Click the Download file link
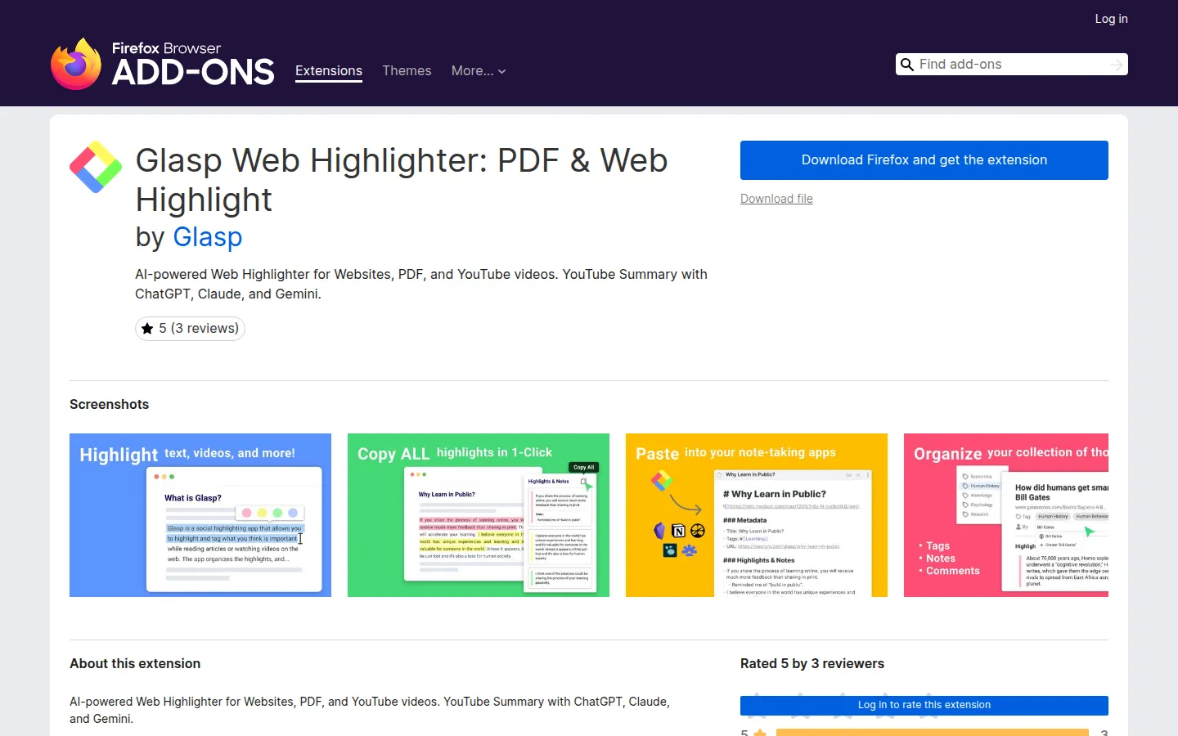Image resolution: width=1178 pixels, height=736 pixels. [776, 199]
